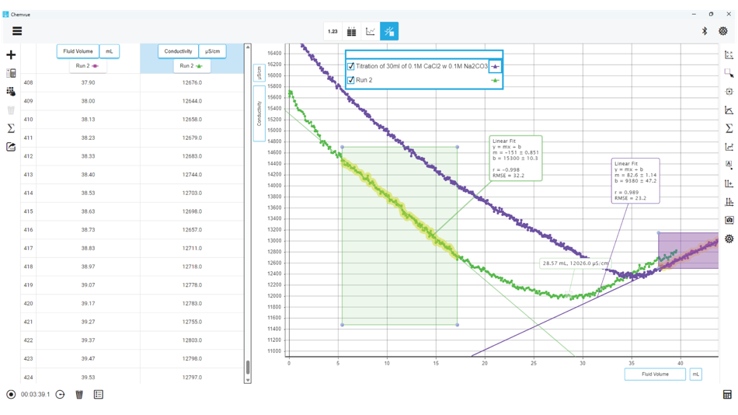Change x-axis Fluid Volume measurement
Viewport: 738px width, 415px height.
tap(655, 374)
